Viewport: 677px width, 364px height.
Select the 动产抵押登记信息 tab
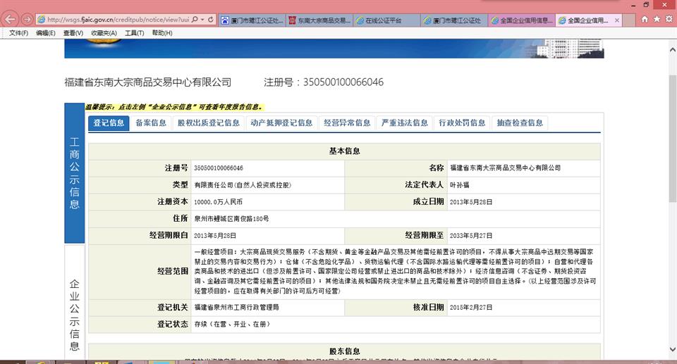281,123
